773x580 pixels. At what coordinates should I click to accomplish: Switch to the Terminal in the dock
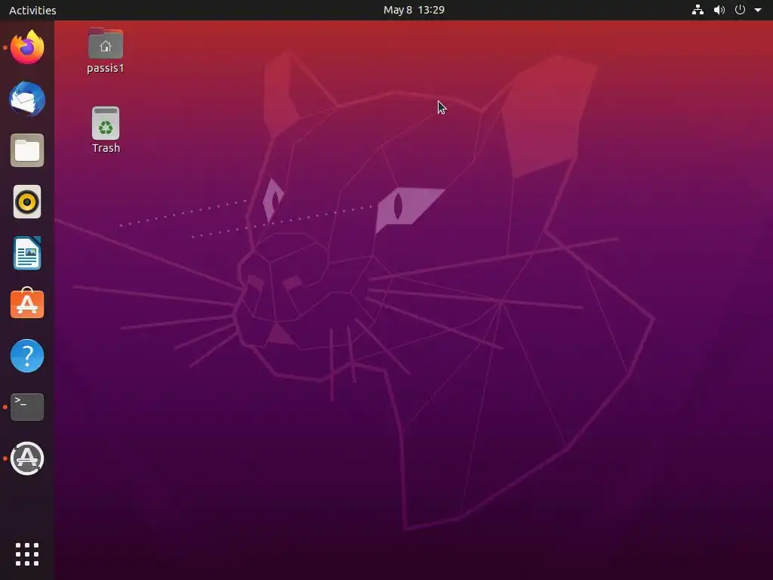[27, 407]
